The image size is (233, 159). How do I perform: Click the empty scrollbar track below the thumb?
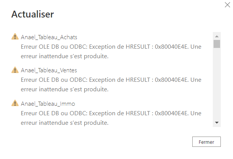(217, 84)
